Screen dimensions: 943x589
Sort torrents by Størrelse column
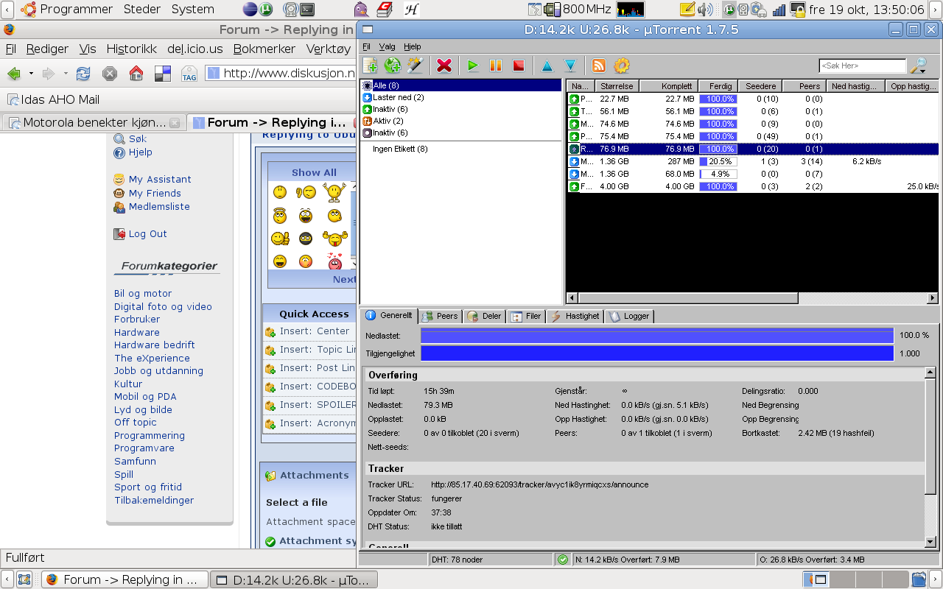pyautogui.click(x=617, y=86)
